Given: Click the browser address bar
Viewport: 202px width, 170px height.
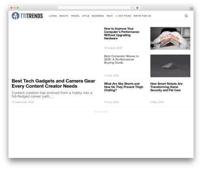Looking at the screenshot, I should coord(95,8).
